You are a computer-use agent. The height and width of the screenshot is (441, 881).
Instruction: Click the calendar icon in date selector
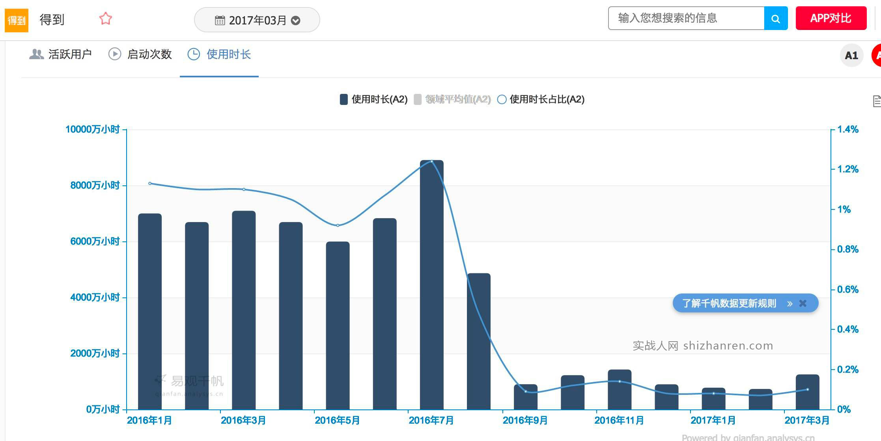[220, 21]
